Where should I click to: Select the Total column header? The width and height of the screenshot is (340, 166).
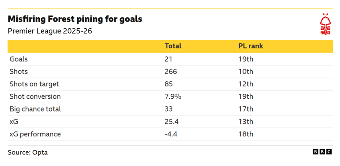[173, 46]
